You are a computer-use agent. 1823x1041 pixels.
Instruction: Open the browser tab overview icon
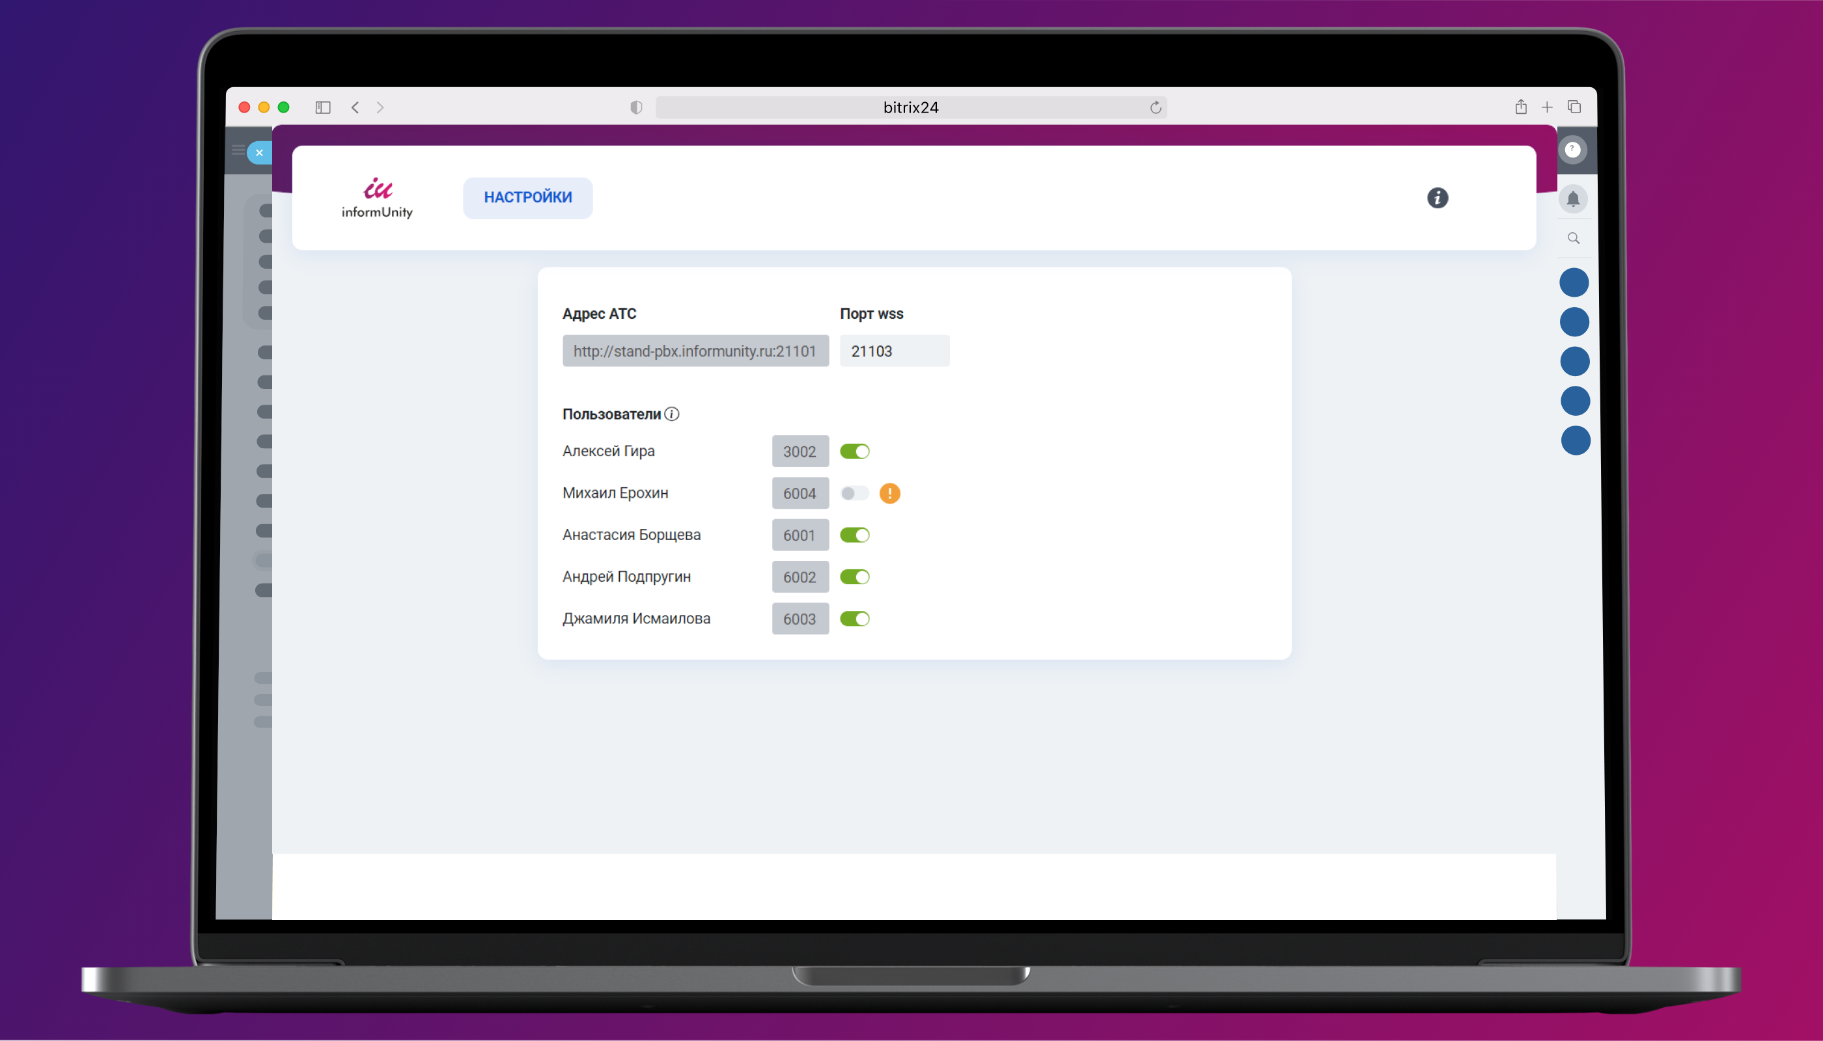pyautogui.click(x=1574, y=107)
